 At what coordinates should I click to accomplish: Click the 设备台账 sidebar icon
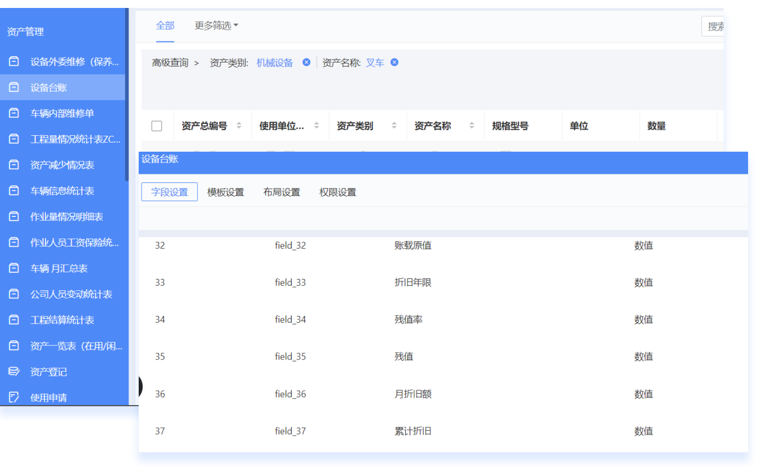(14, 87)
